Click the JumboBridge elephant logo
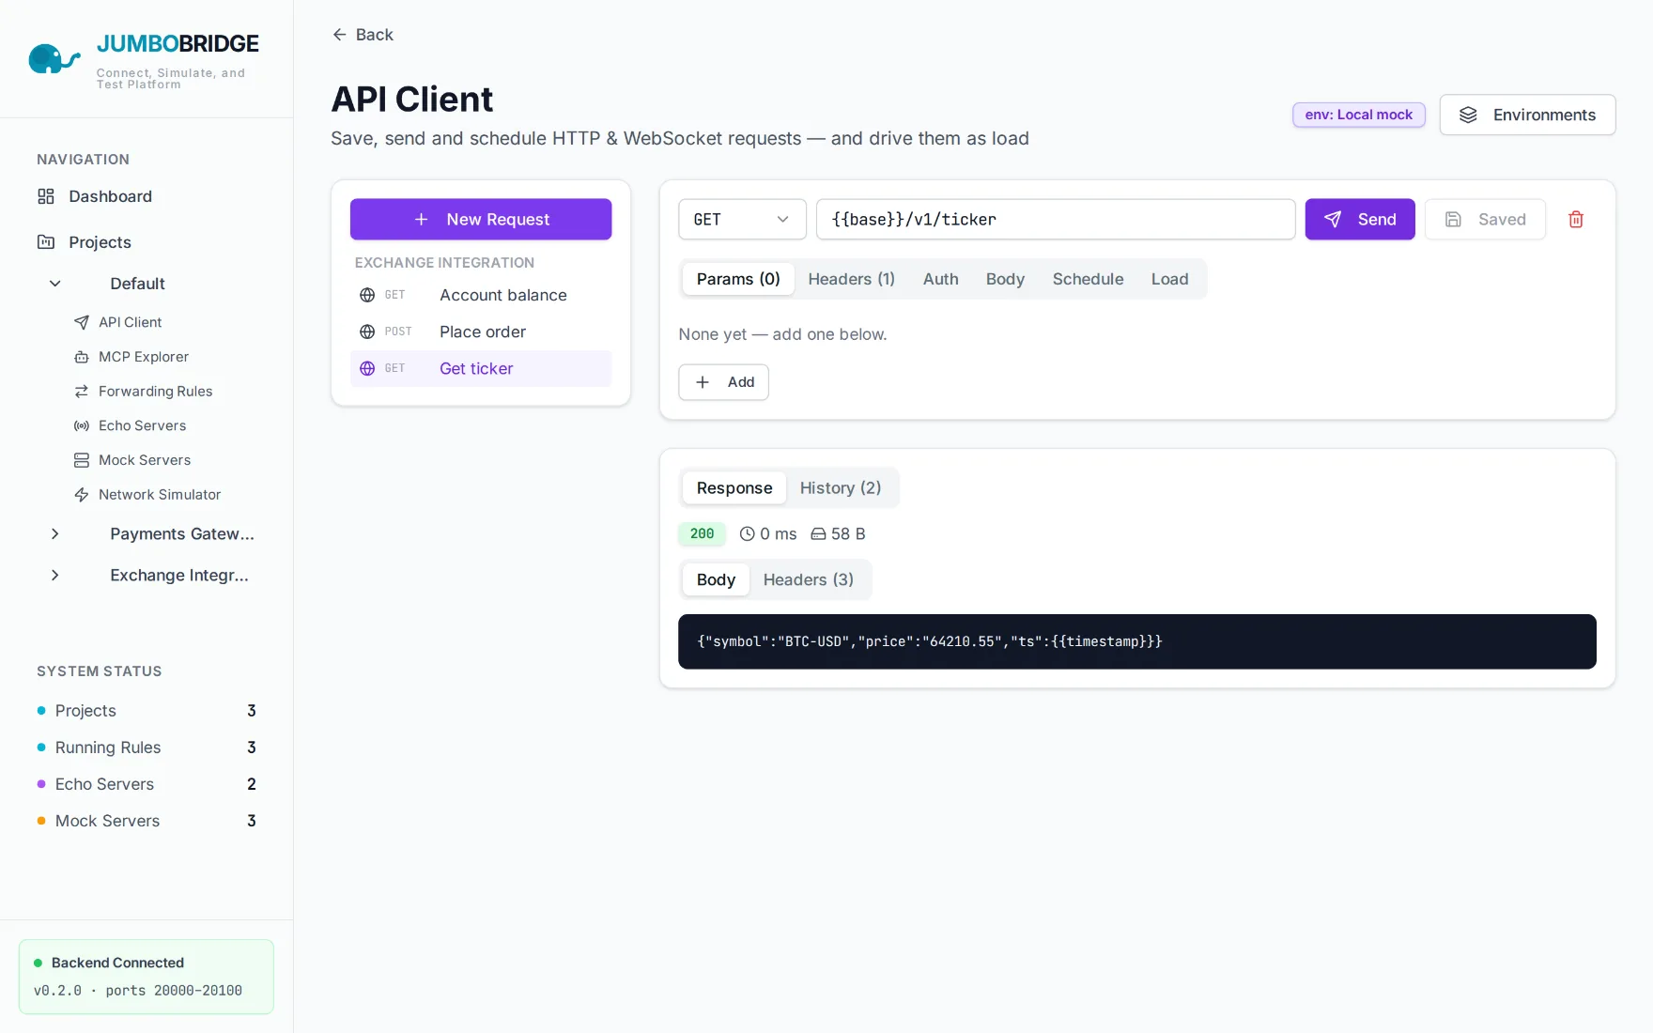Image resolution: width=1653 pixels, height=1033 pixels. [x=54, y=58]
